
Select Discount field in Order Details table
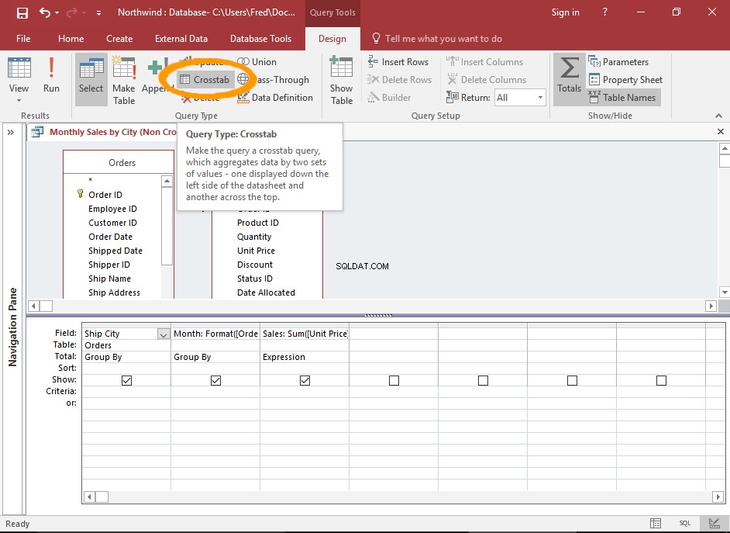[x=255, y=265]
